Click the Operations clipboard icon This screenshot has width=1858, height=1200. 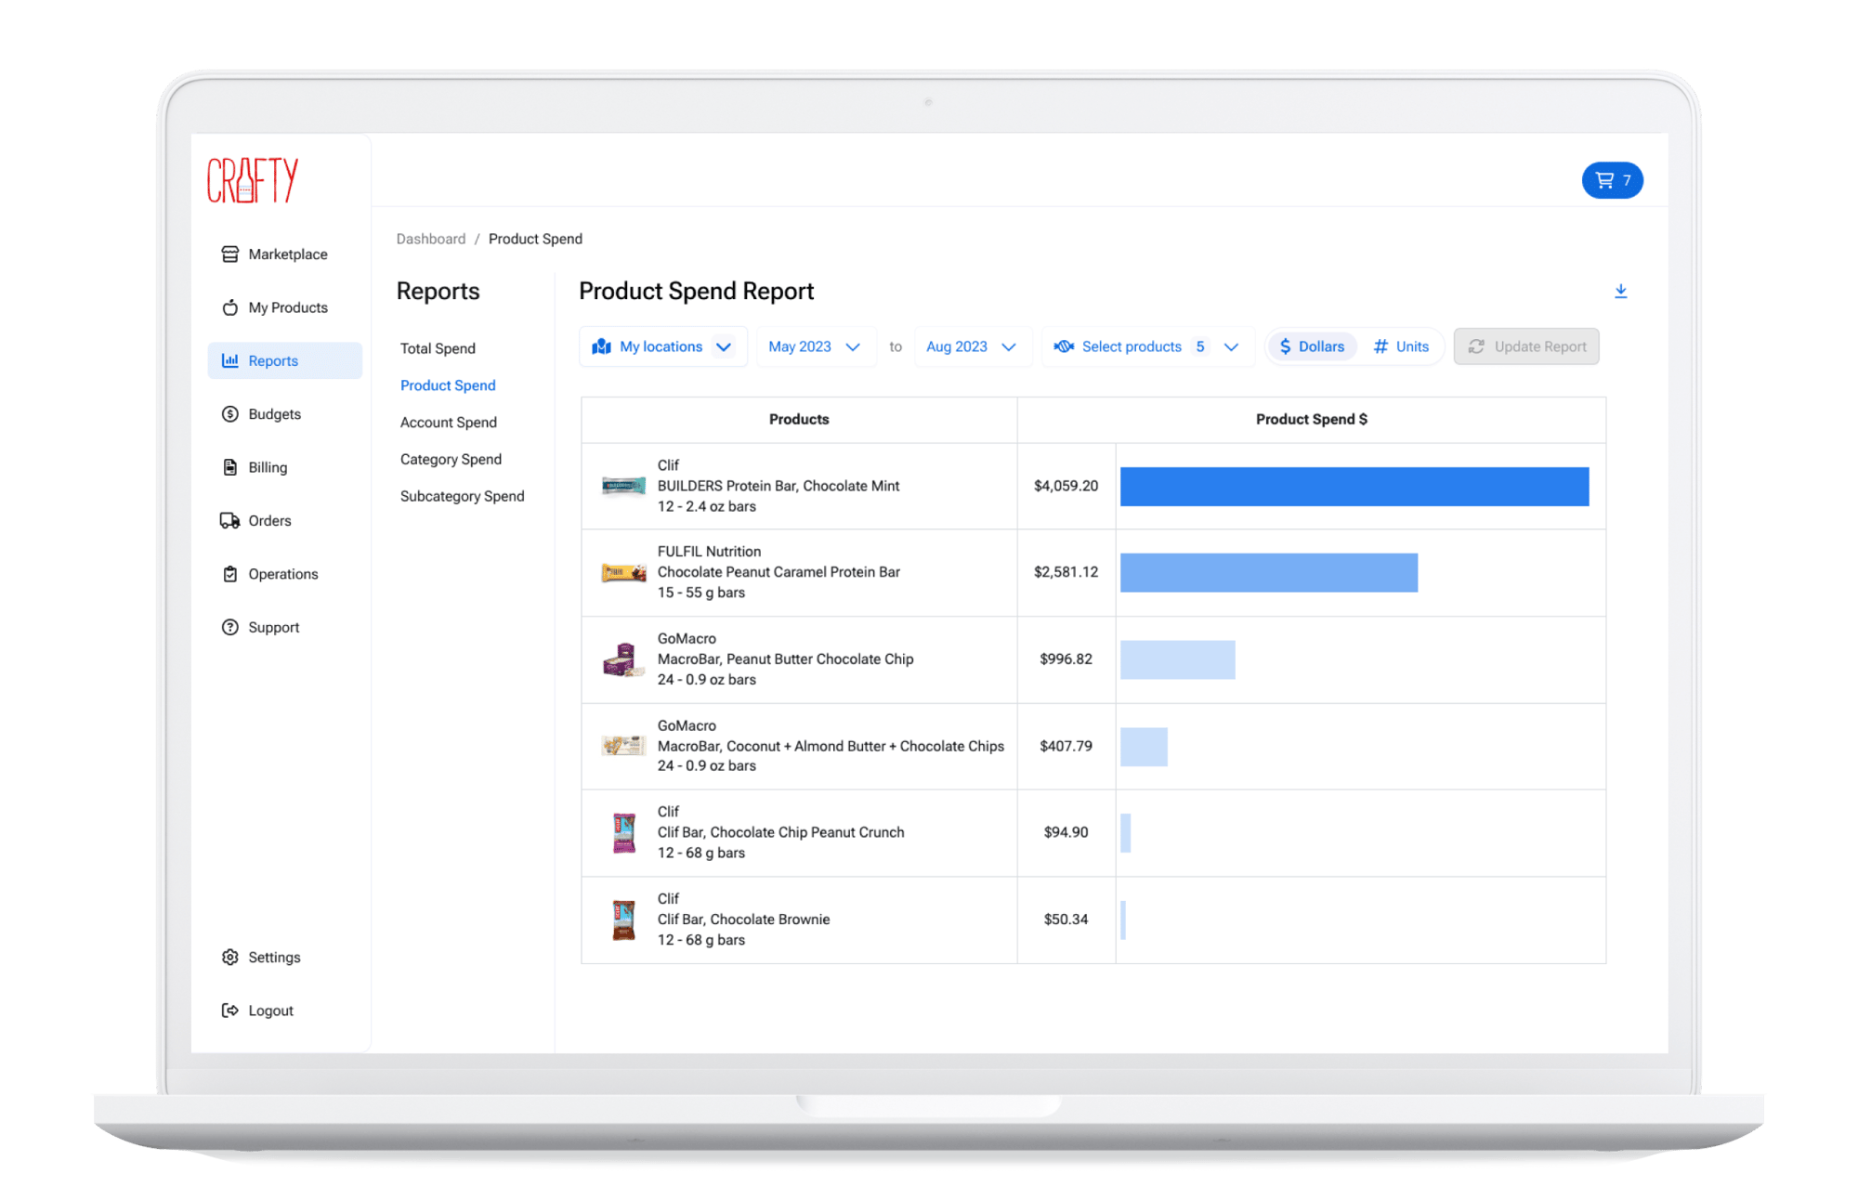tap(229, 574)
